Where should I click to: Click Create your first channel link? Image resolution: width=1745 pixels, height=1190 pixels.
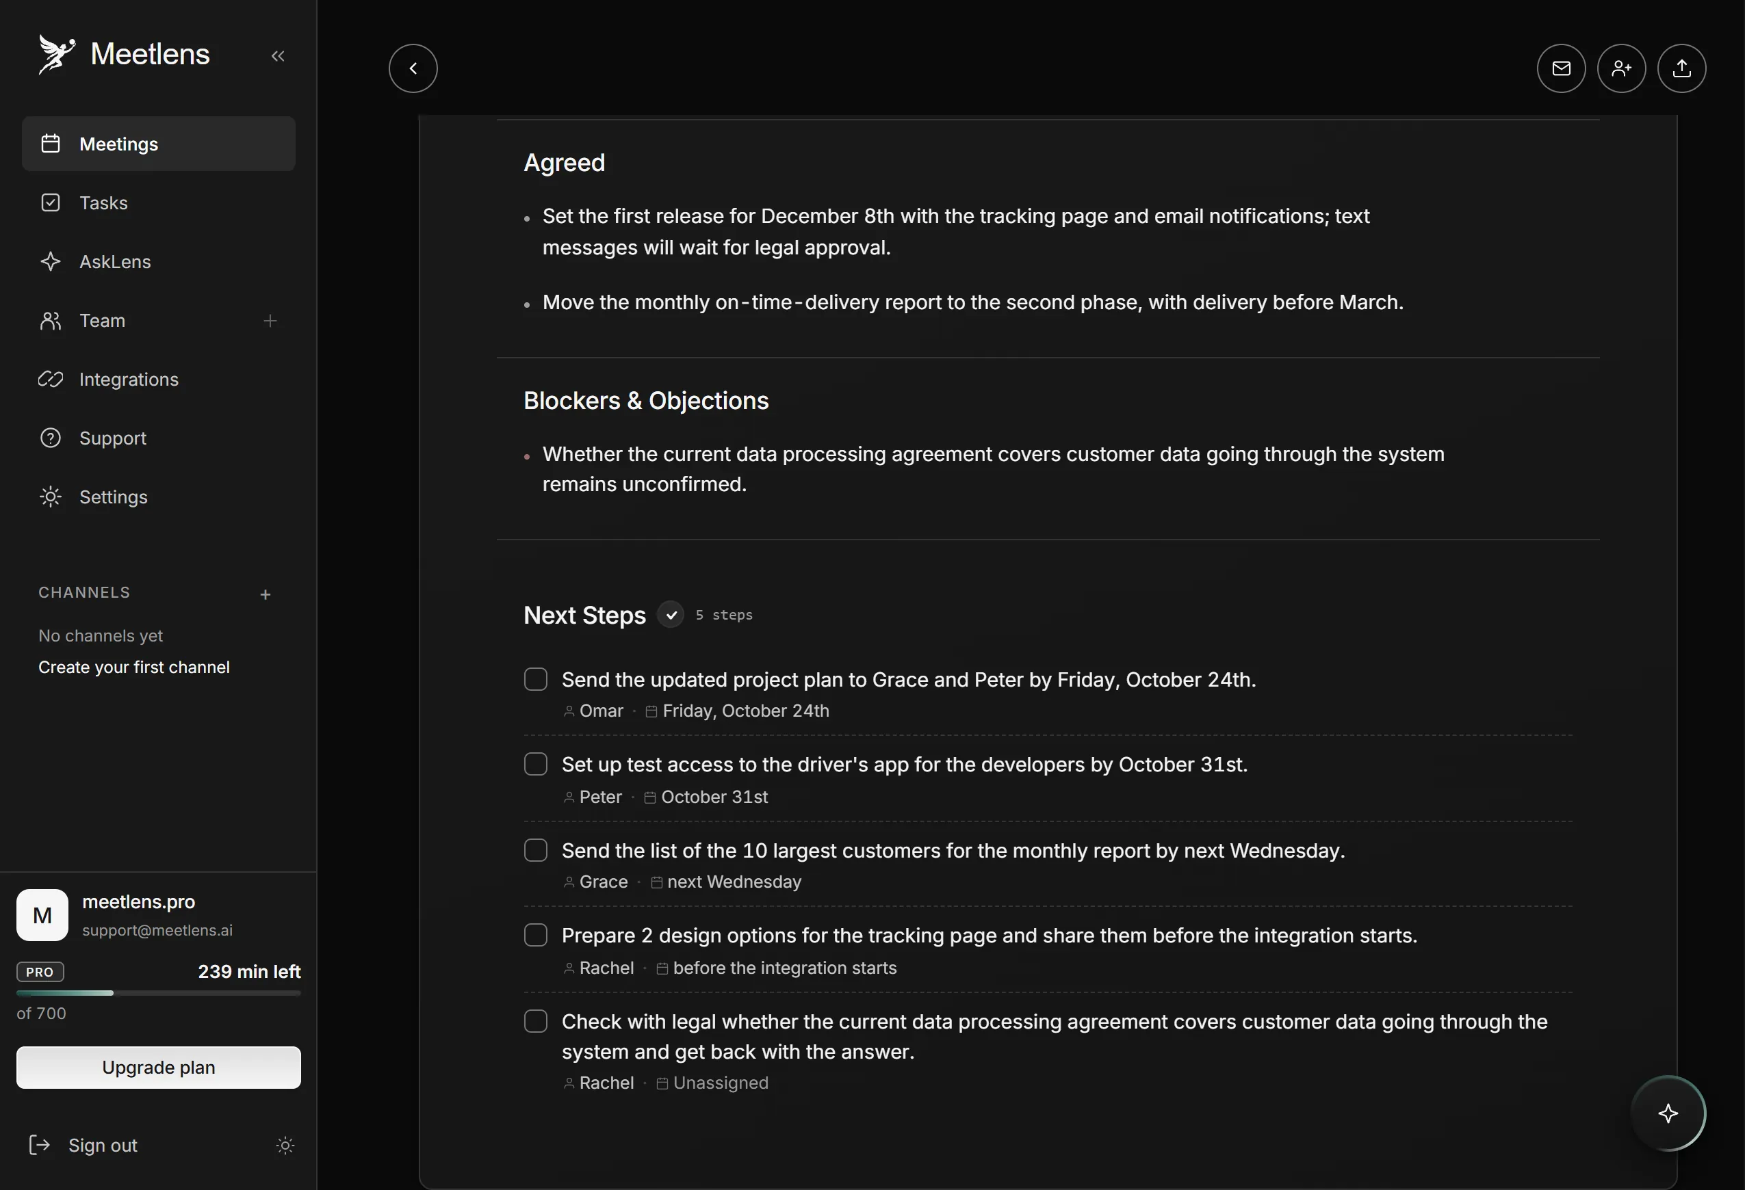[133, 667]
